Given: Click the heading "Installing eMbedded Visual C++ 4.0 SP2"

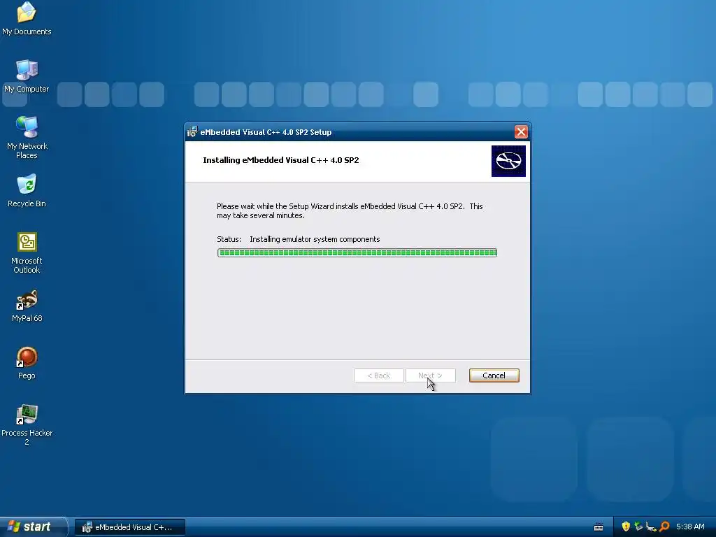Looking at the screenshot, I should 281,160.
